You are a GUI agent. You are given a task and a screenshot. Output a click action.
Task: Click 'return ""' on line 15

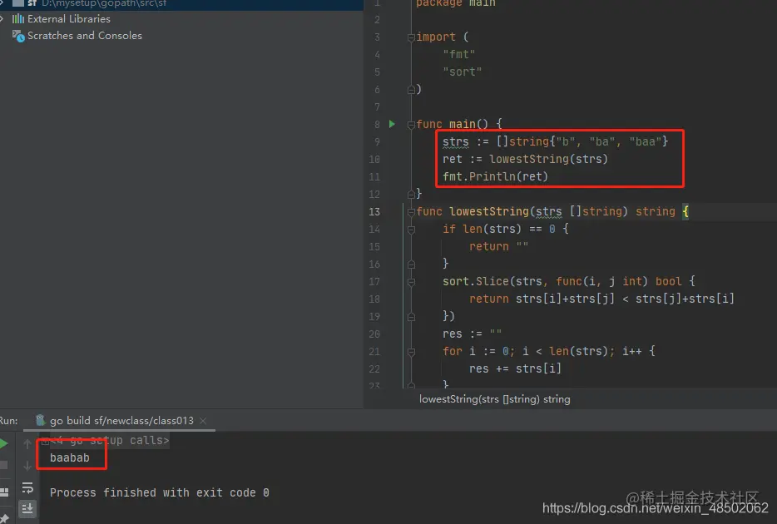click(x=498, y=246)
